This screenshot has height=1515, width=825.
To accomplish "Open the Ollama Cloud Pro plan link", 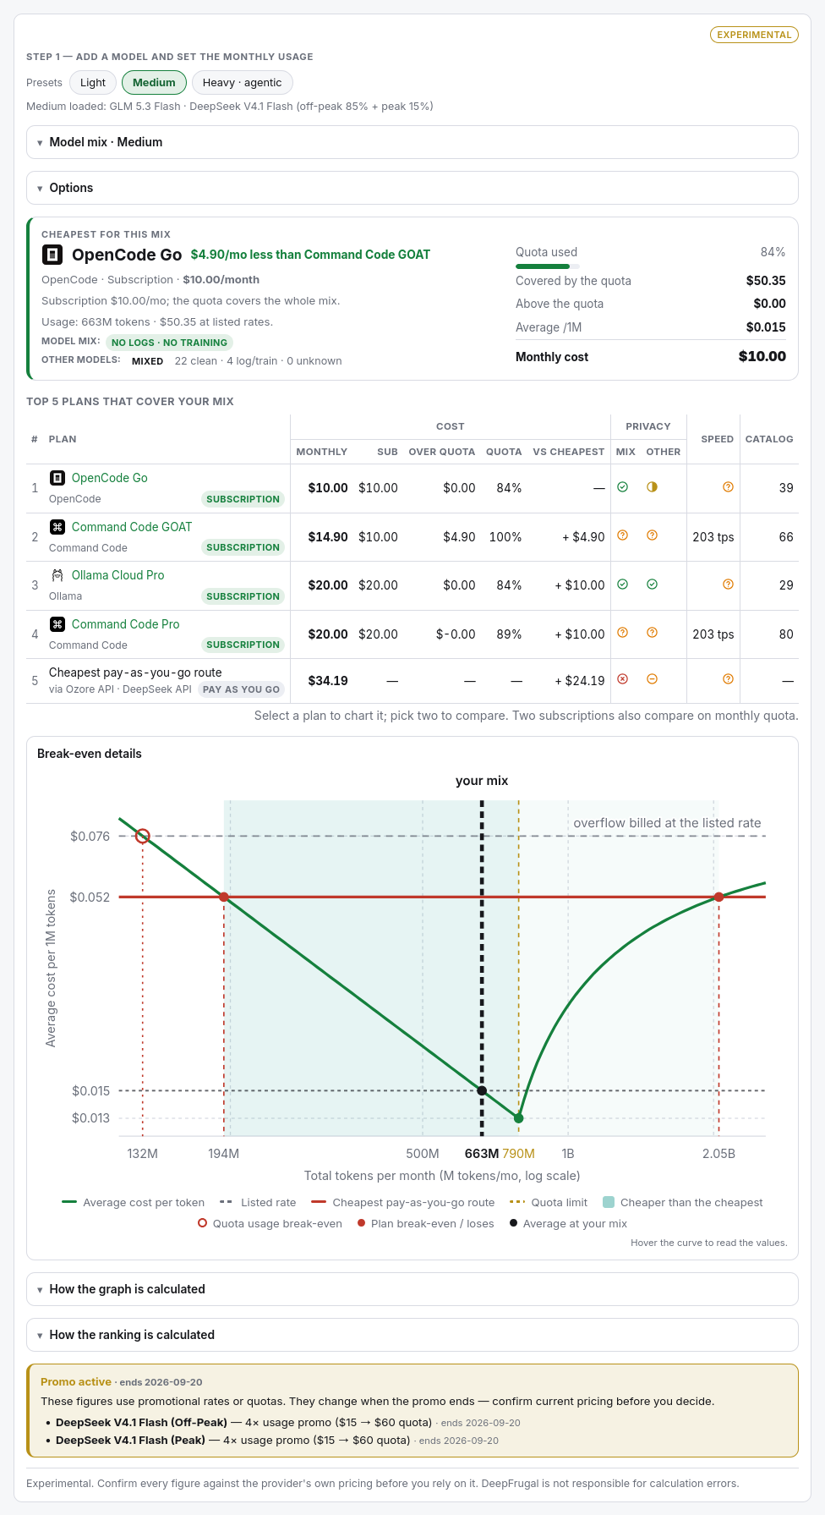I will pos(118,575).
